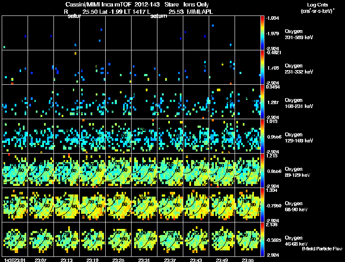Click the 23:25 time axis label
The height and width of the screenshot is (262, 345).
tap(118, 260)
